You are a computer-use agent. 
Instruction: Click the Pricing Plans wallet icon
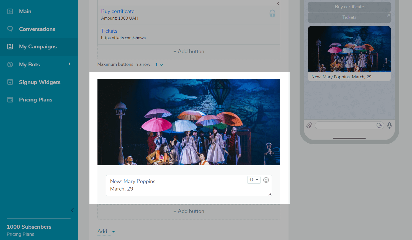click(10, 100)
